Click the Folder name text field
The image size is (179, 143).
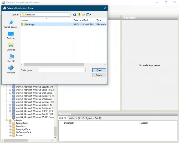(x=60, y=70)
